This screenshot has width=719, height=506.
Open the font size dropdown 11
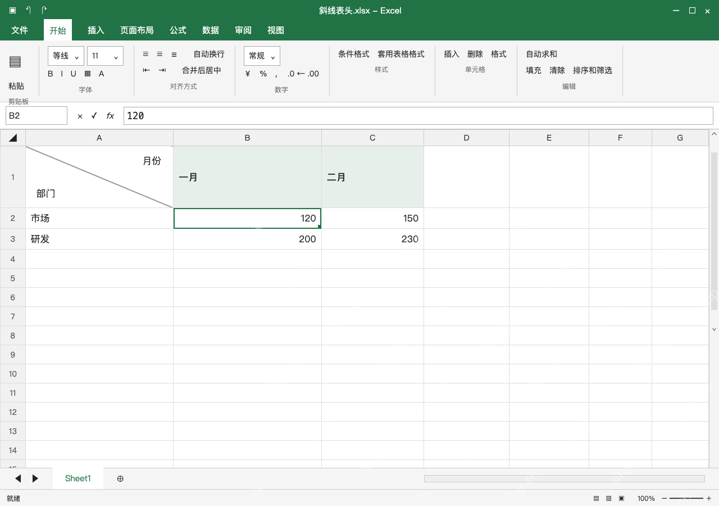[105, 56]
